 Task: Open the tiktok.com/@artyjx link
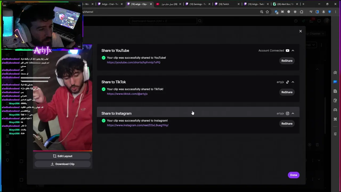click(x=127, y=94)
